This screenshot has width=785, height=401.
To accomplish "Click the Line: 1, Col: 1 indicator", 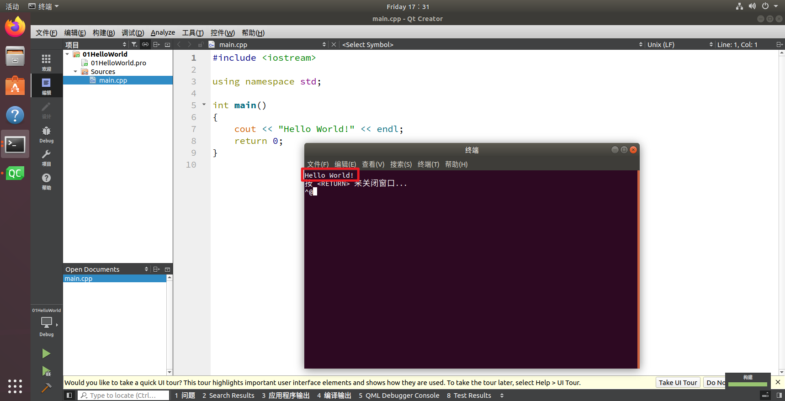I will [x=737, y=44].
